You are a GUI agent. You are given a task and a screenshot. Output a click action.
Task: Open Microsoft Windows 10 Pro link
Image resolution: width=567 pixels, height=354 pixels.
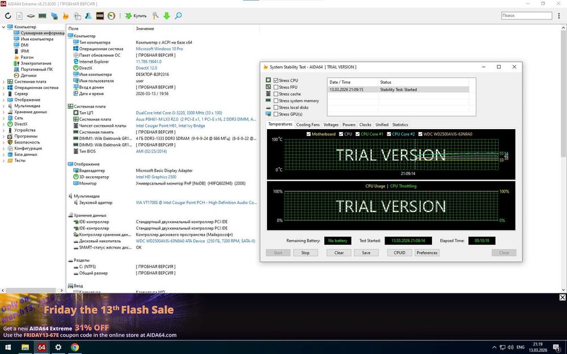coord(159,49)
